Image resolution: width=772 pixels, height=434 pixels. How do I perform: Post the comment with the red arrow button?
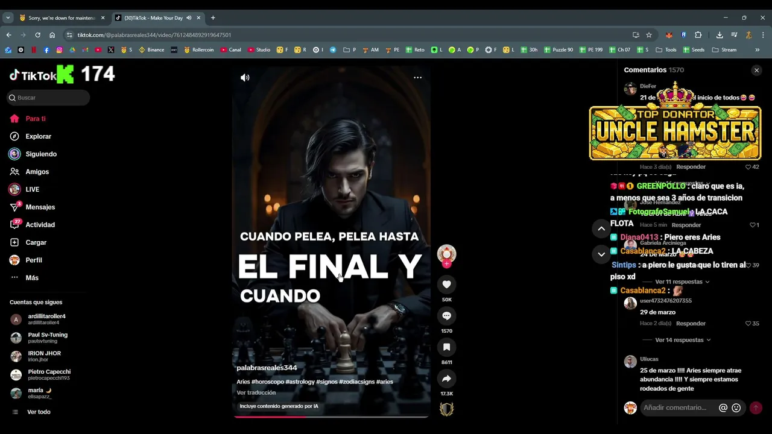click(756, 408)
